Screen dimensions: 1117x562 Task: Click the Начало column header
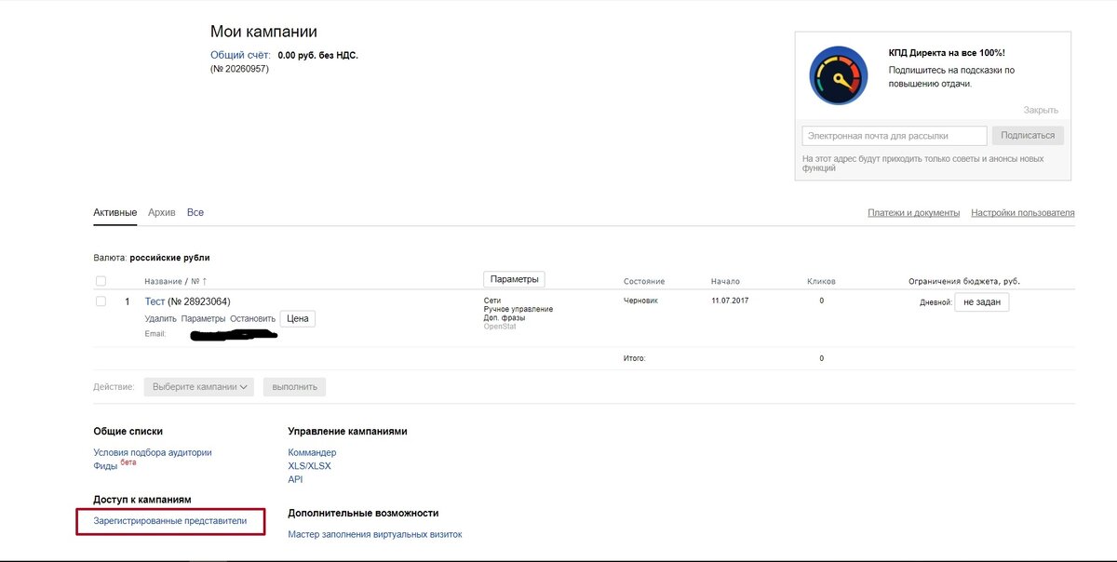click(725, 281)
